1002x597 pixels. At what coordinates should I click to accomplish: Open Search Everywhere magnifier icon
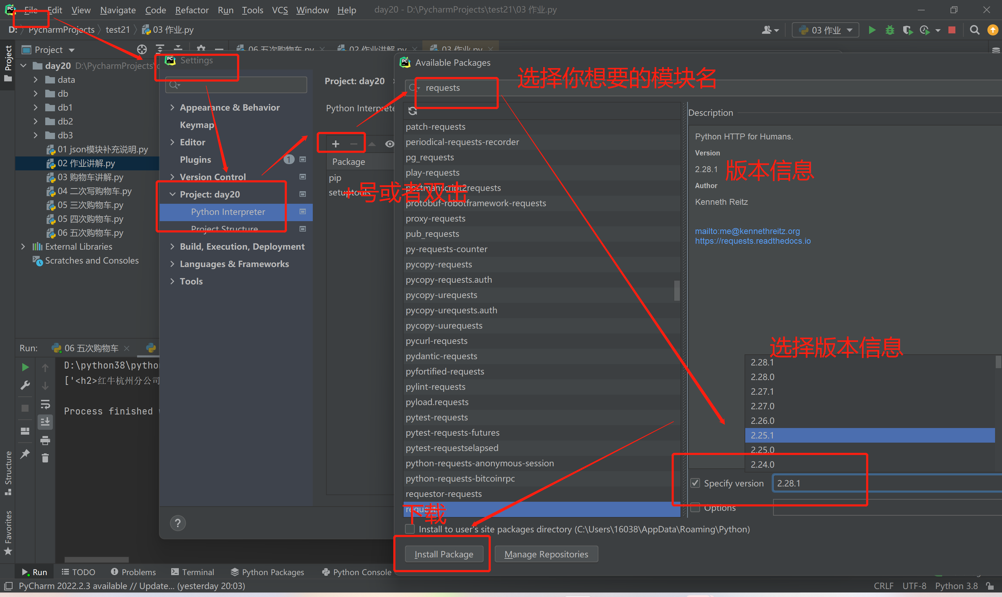click(974, 30)
